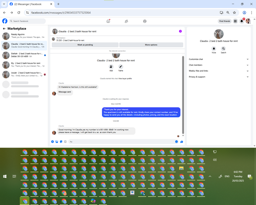Focus the Search Facebook field

pyautogui.click(x=27, y=21)
